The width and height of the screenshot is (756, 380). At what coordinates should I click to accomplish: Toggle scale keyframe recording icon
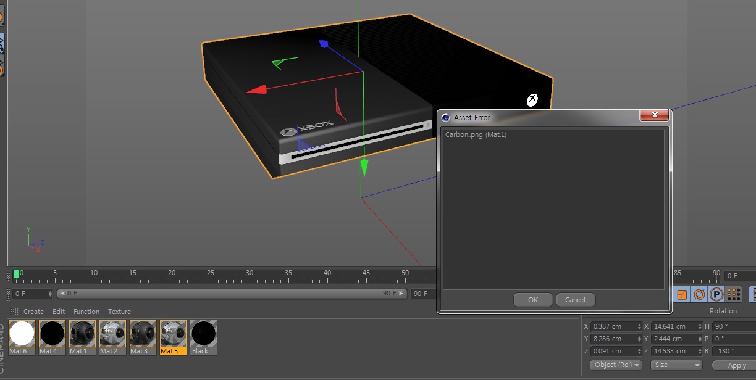click(x=682, y=294)
